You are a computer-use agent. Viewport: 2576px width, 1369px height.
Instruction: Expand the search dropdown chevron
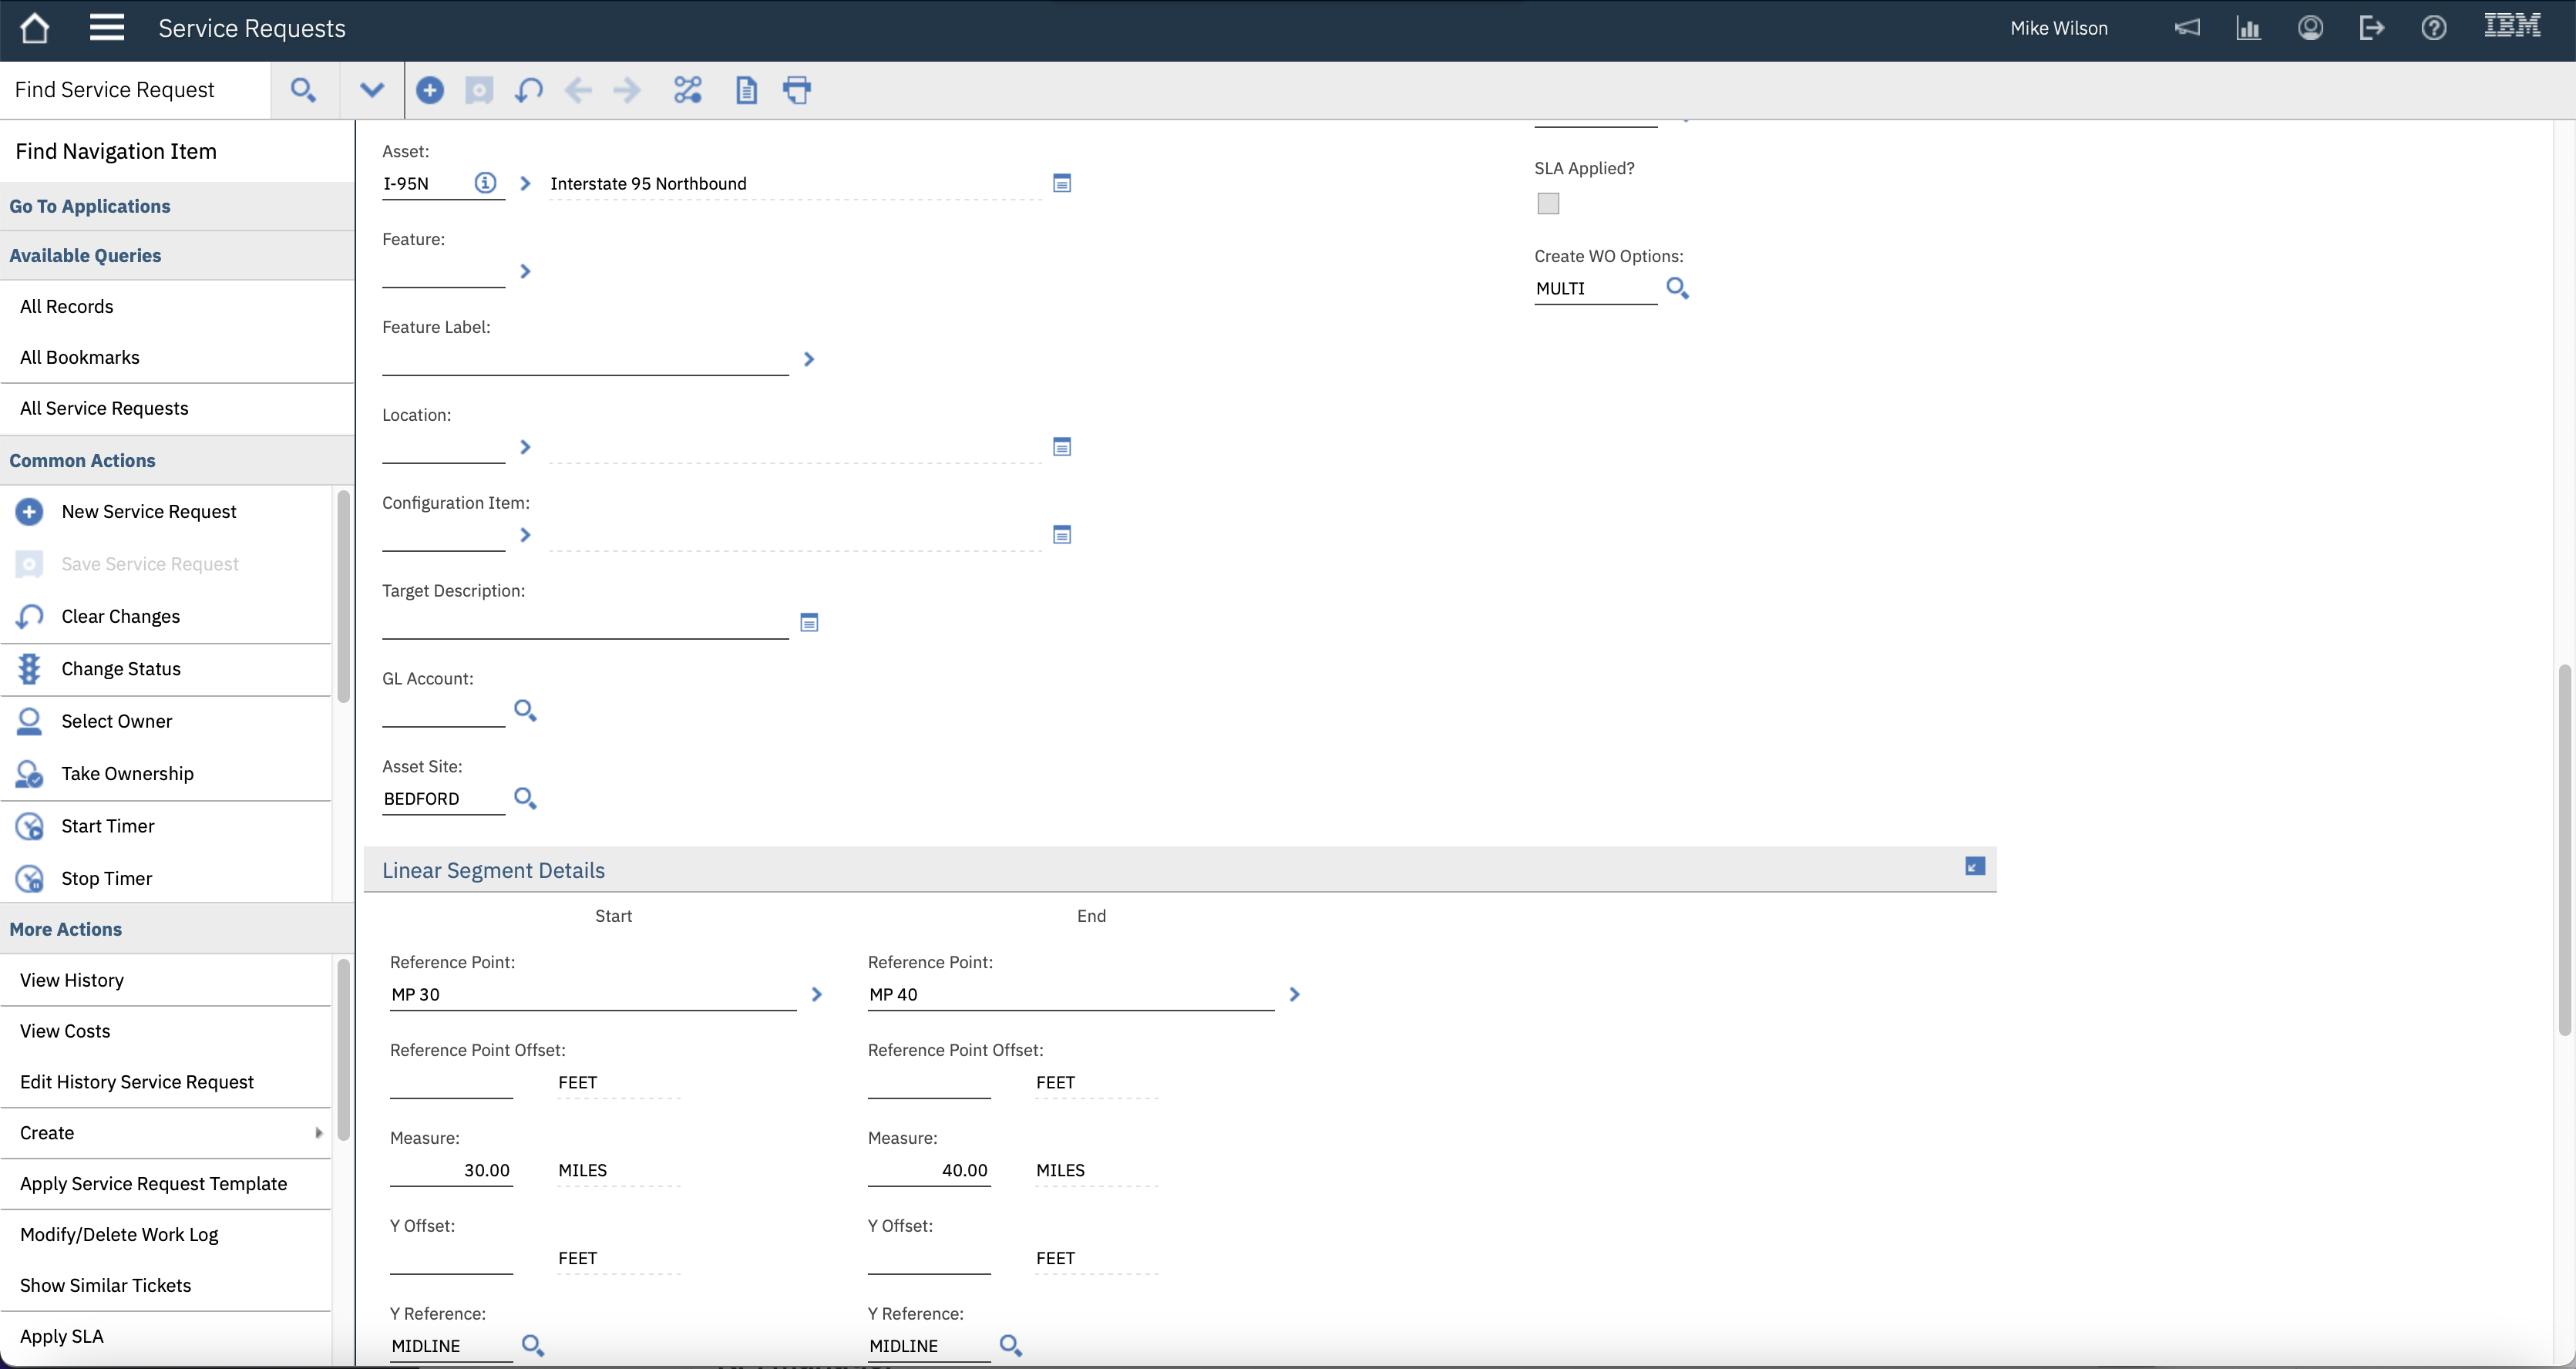tap(372, 90)
